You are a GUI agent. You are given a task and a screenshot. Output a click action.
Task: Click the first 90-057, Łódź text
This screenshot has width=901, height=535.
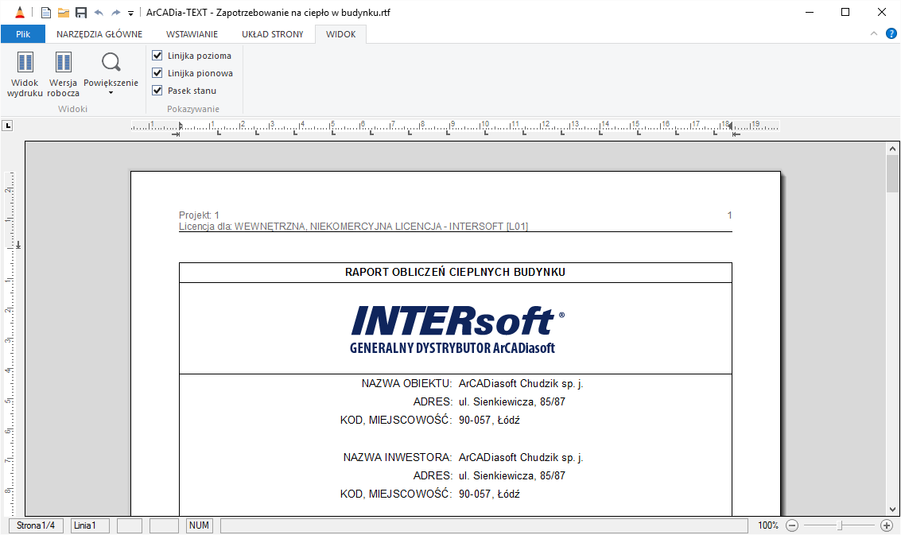(x=489, y=420)
